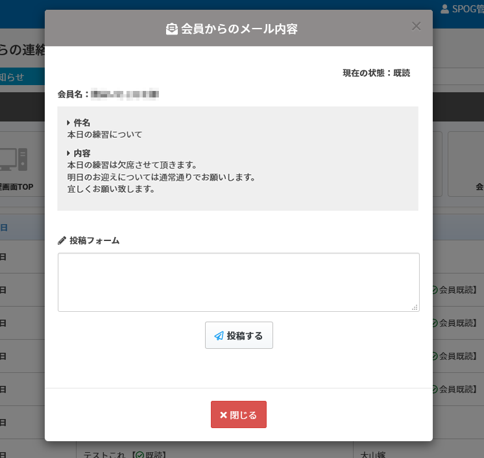Click the mail icon in the modal title

tap(172, 29)
